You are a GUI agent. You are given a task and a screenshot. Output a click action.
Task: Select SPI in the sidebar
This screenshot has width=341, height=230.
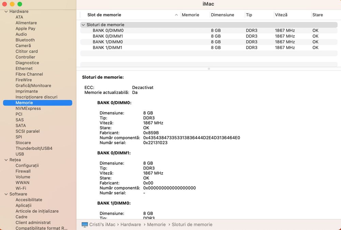click(19, 137)
